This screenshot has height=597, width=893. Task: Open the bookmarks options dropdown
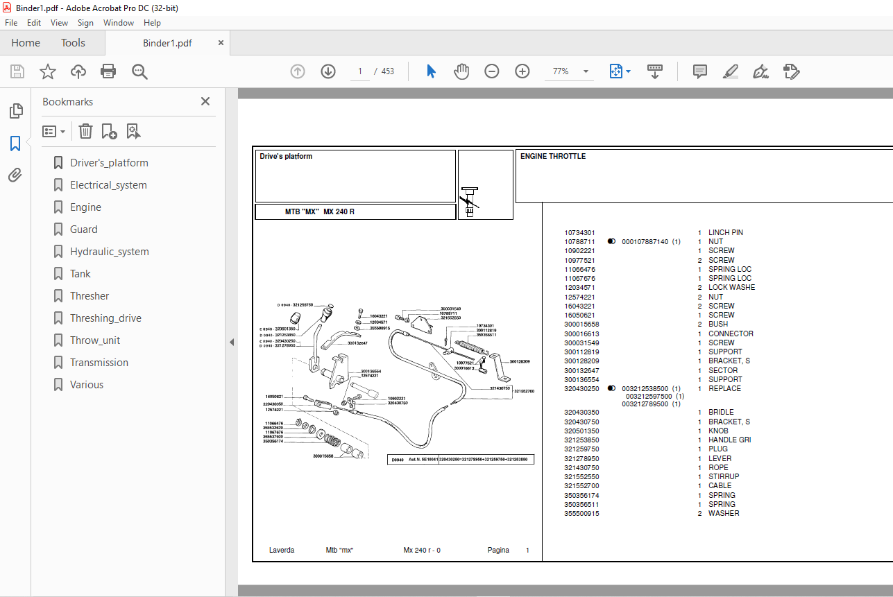coord(54,131)
